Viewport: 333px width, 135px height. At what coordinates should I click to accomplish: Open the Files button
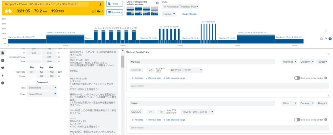pyautogui.click(x=114, y=4)
